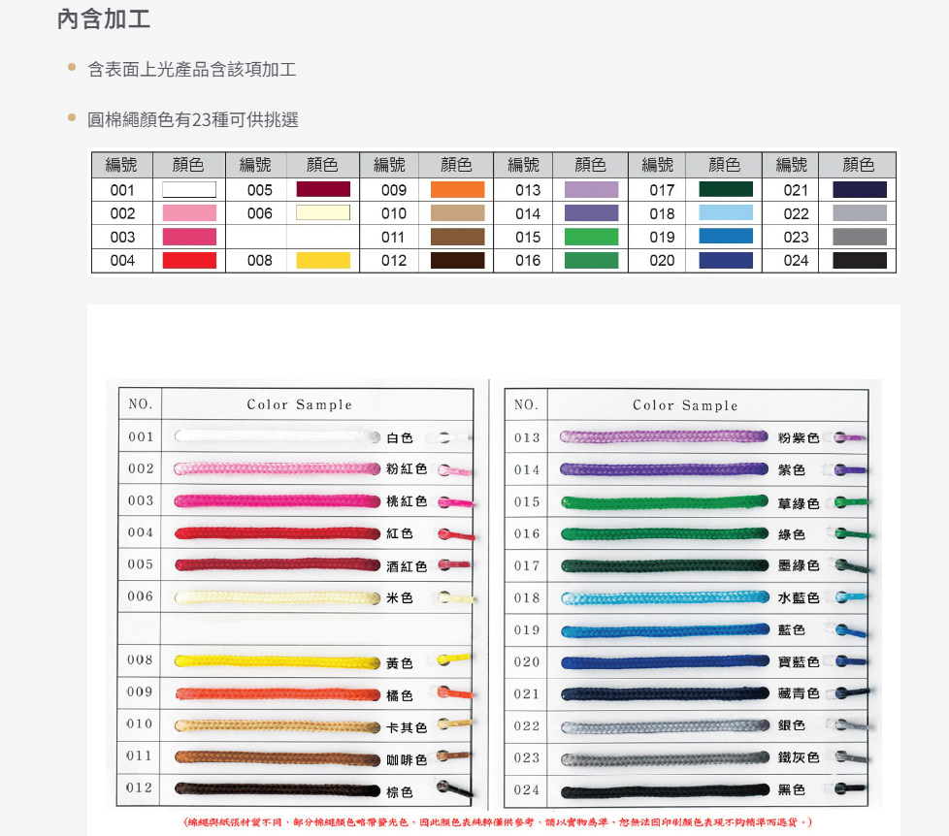Viewport: 949px width, 836px height.
Task: Select the gray rope sample labeled 鐵灰色
Action: coord(665,758)
